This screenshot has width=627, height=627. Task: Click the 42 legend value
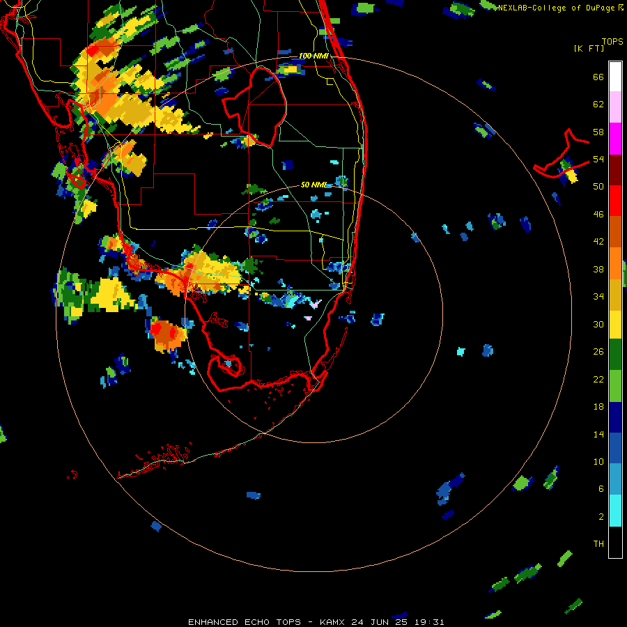pyautogui.click(x=598, y=242)
